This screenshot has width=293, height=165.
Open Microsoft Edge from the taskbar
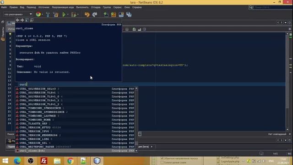(x=17, y=161)
